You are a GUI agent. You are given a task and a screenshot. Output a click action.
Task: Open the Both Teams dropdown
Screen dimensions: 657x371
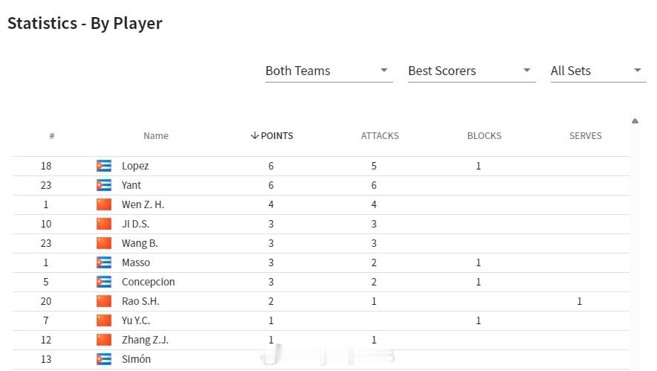click(x=329, y=71)
